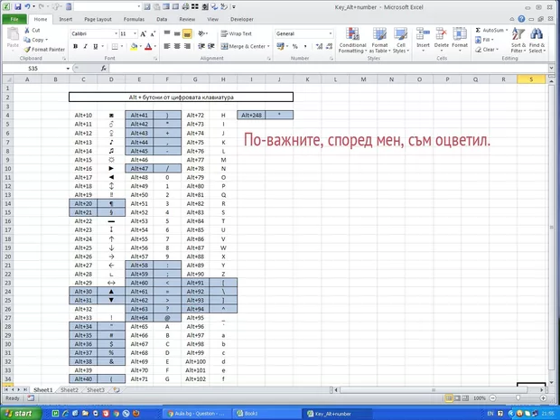Click the Increase Indent icon

[x=211, y=46]
